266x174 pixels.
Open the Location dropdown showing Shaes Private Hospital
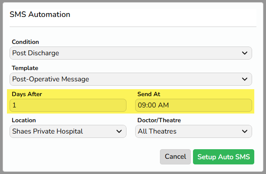(68, 131)
